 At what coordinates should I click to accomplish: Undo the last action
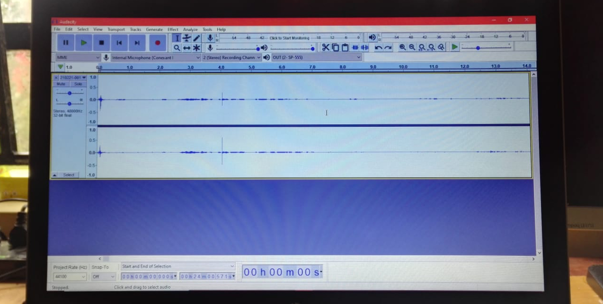pyautogui.click(x=378, y=47)
